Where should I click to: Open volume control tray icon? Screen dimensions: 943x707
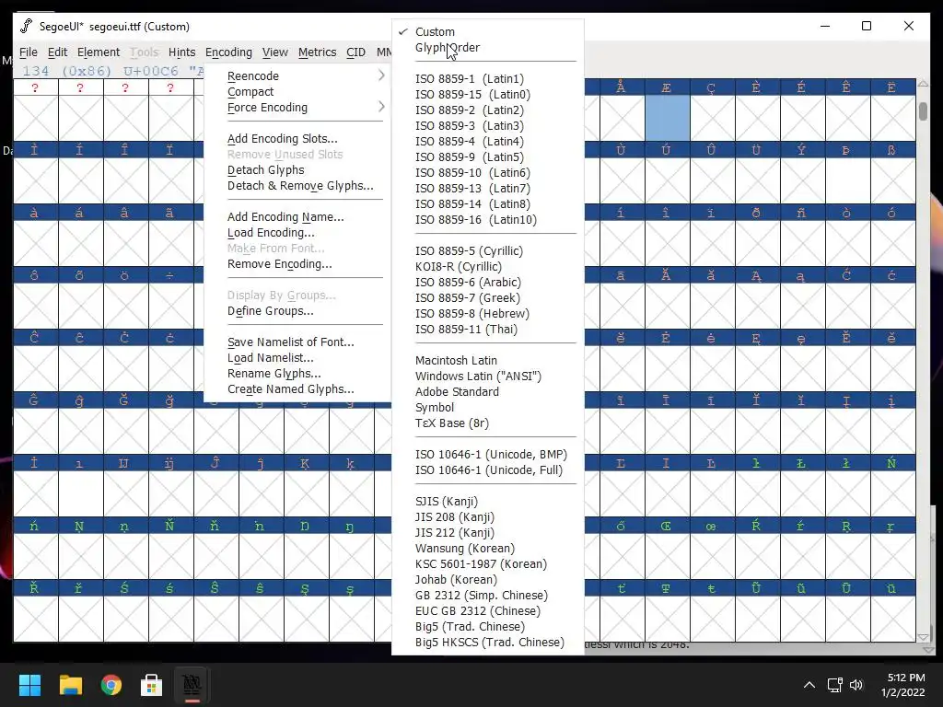coord(856,685)
